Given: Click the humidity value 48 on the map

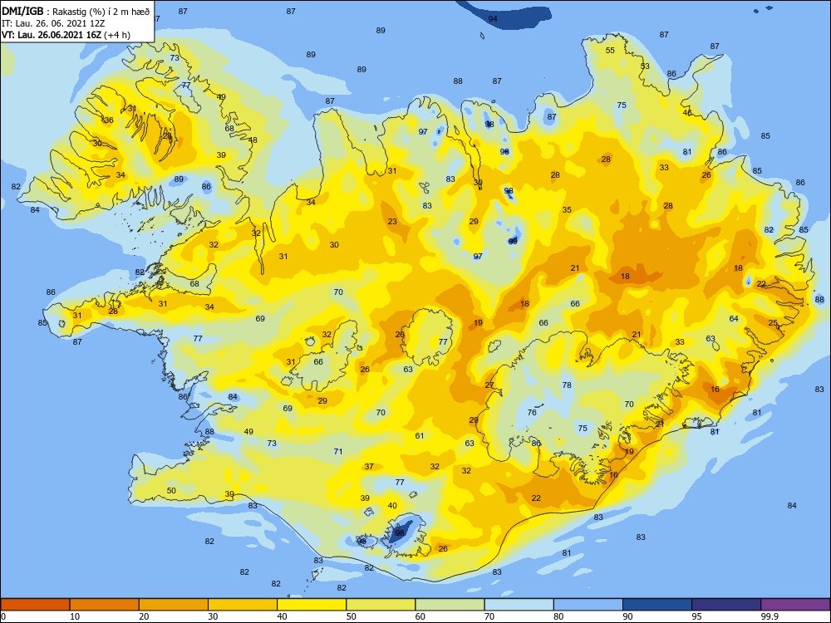Looking at the screenshot, I should [x=253, y=140].
